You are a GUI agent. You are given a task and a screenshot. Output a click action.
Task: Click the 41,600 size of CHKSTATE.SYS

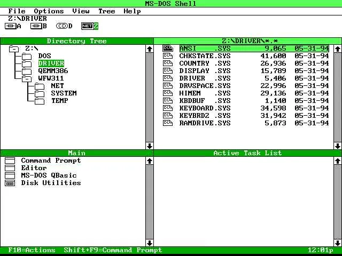(273, 56)
